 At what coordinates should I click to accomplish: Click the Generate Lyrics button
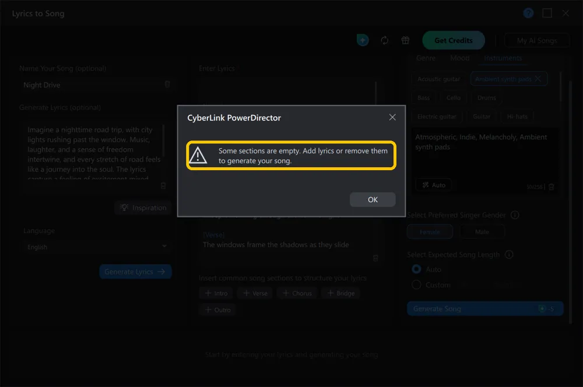click(x=135, y=272)
